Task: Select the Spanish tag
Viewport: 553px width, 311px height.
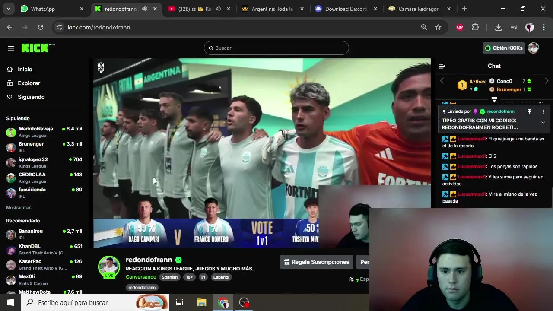Action: pyautogui.click(x=170, y=277)
